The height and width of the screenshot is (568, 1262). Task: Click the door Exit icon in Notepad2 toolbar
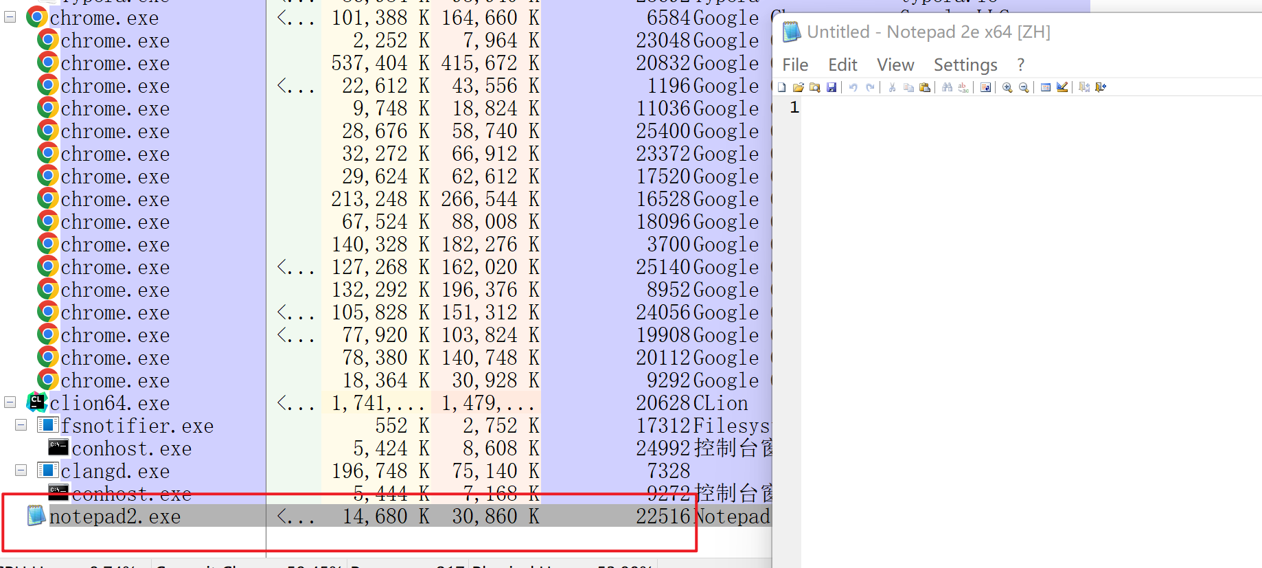click(1101, 87)
